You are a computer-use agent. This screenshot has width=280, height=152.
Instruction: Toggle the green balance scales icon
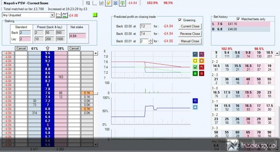(122, 3)
